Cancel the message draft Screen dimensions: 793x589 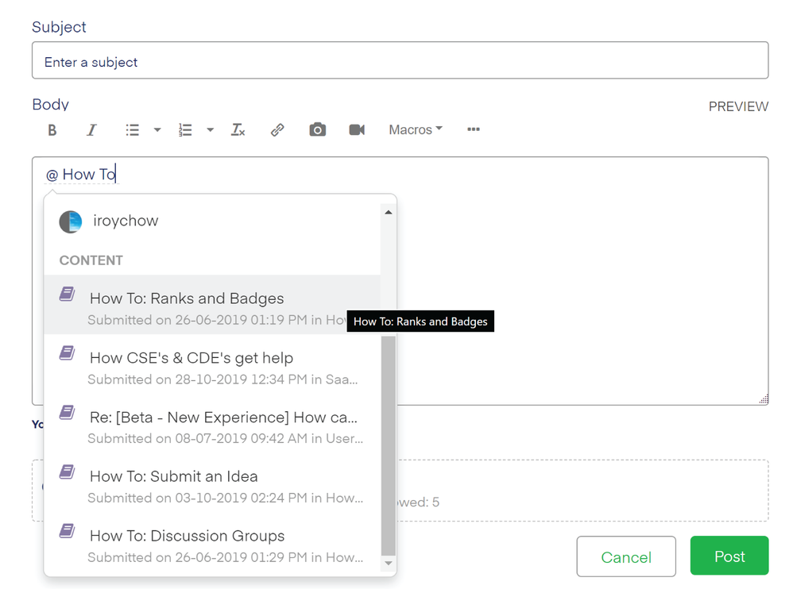(x=625, y=556)
